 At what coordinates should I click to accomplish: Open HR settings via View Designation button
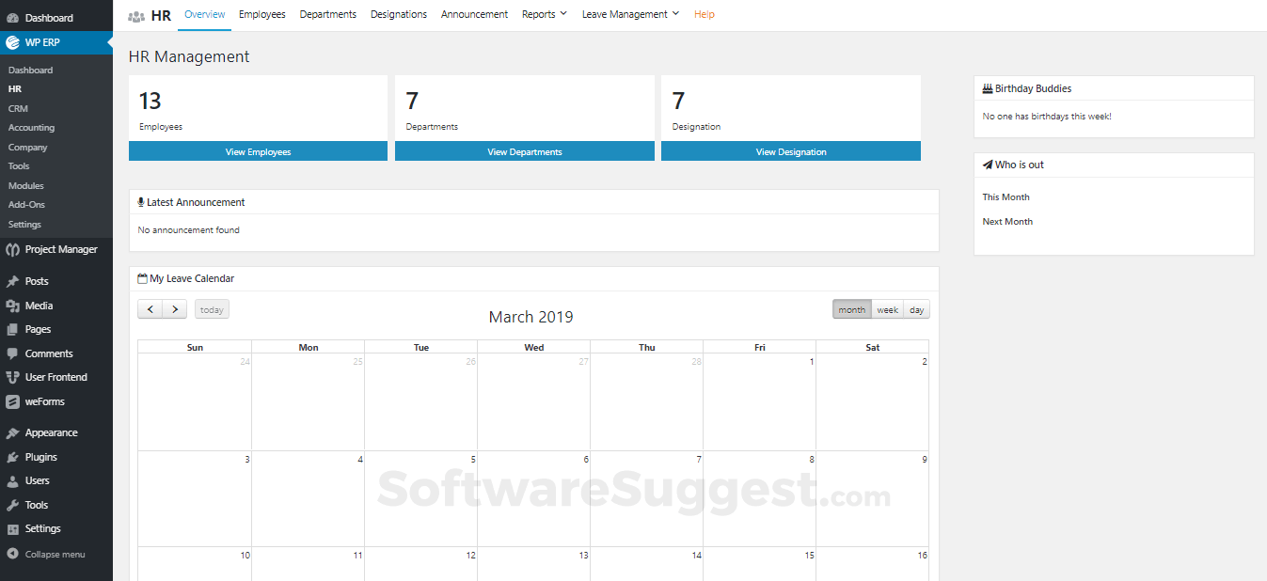(790, 150)
